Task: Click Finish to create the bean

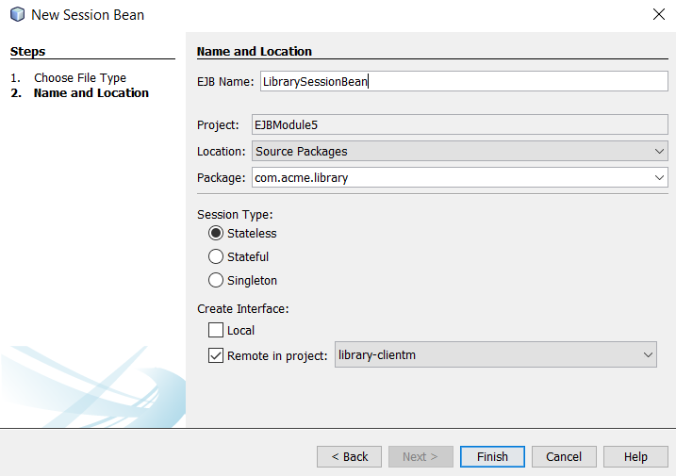Action: pyautogui.click(x=492, y=456)
